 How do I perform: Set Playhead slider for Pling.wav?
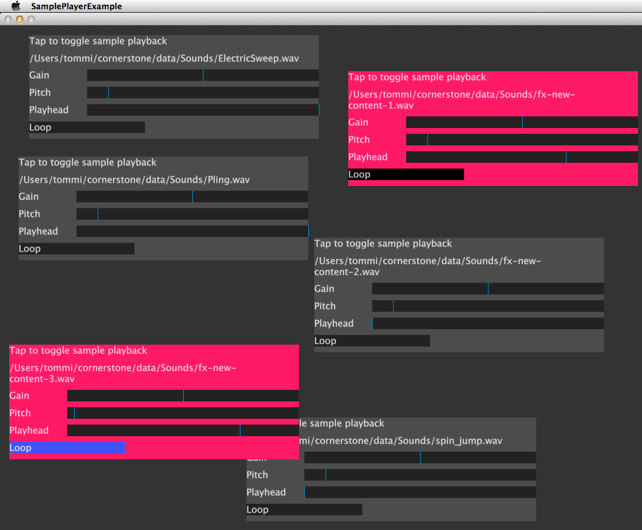(x=192, y=231)
